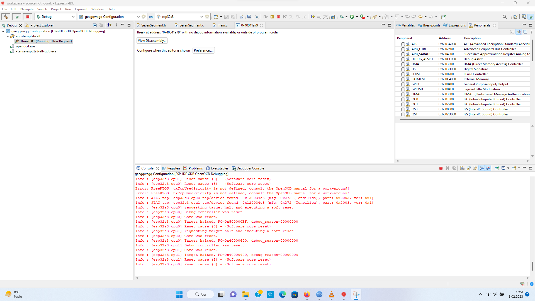Click the External Tools run icon
This screenshot has width=535, height=301.
363,17
